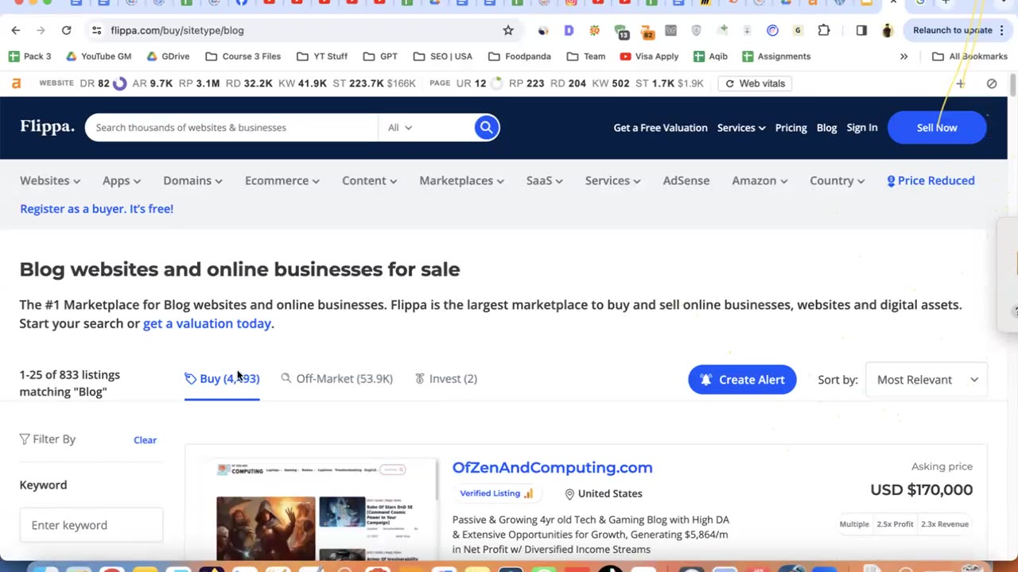Click the purple D extension icon

click(569, 30)
